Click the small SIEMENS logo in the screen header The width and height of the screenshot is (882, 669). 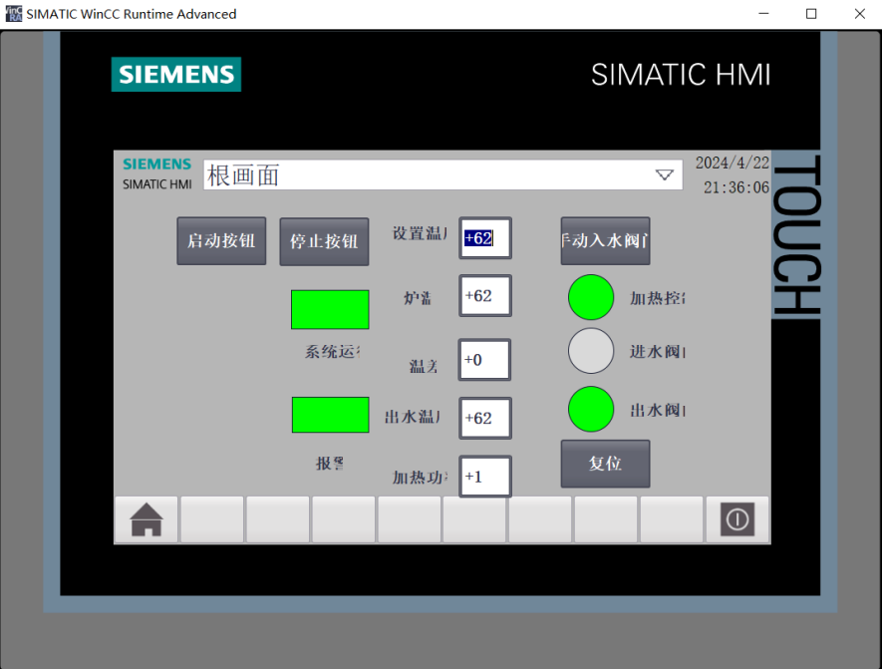(156, 164)
